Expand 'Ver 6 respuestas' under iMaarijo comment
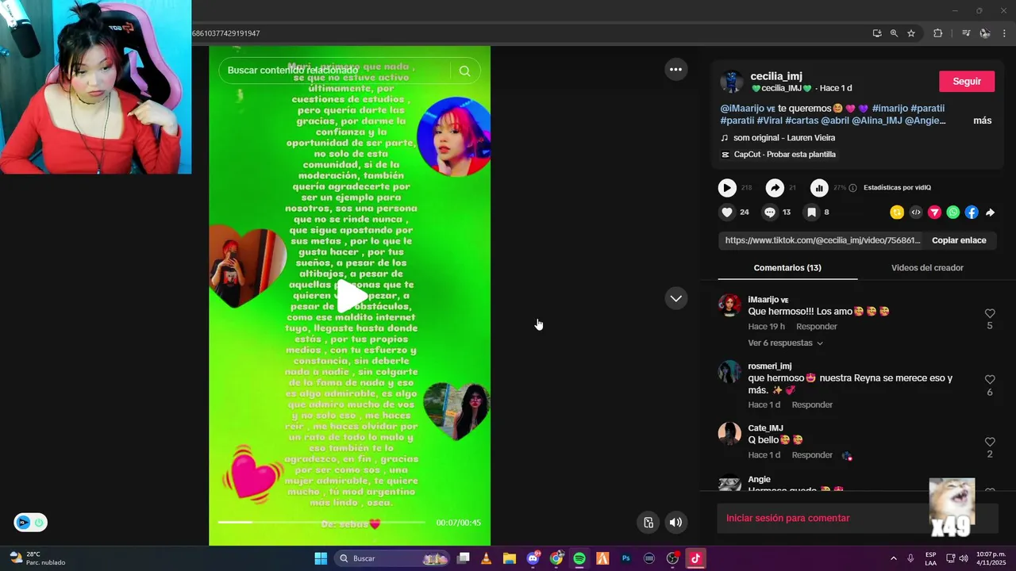Image resolution: width=1016 pixels, height=571 pixels. pos(785,343)
